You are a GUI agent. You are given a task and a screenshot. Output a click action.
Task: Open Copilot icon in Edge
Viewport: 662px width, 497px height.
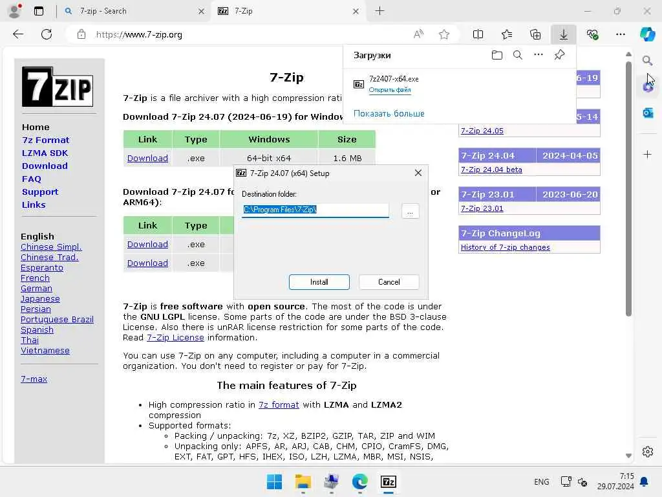point(646,34)
